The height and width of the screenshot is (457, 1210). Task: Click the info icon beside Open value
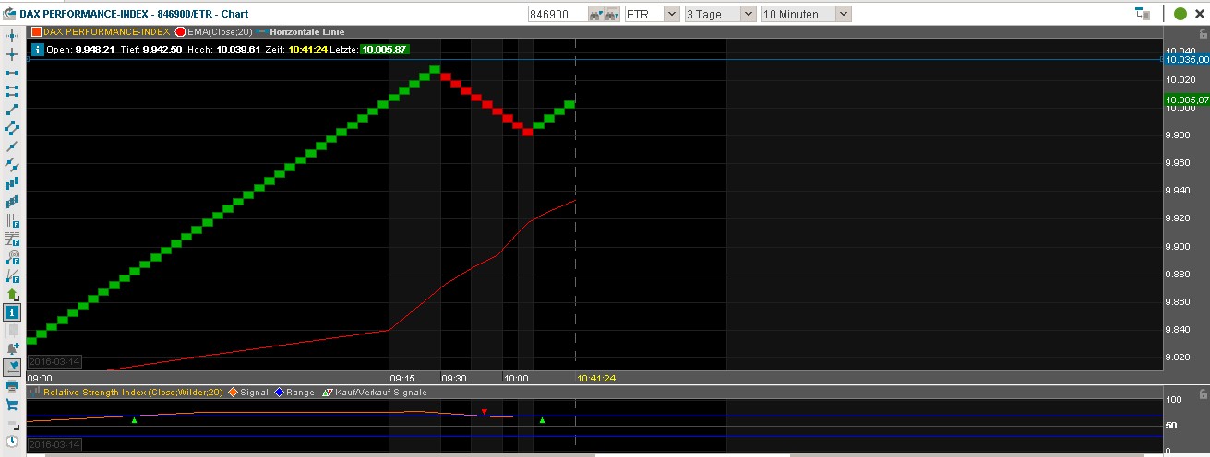tap(37, 49)
